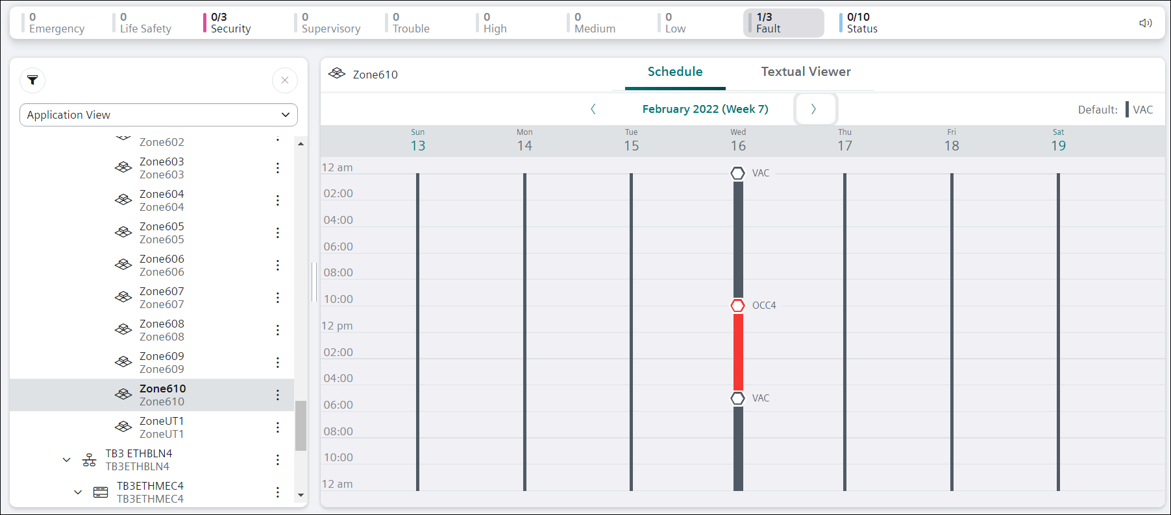Click the sound speaker icon
Image resolution: width=1171 pixels, height=515 pixels.
pos(1145,23)
